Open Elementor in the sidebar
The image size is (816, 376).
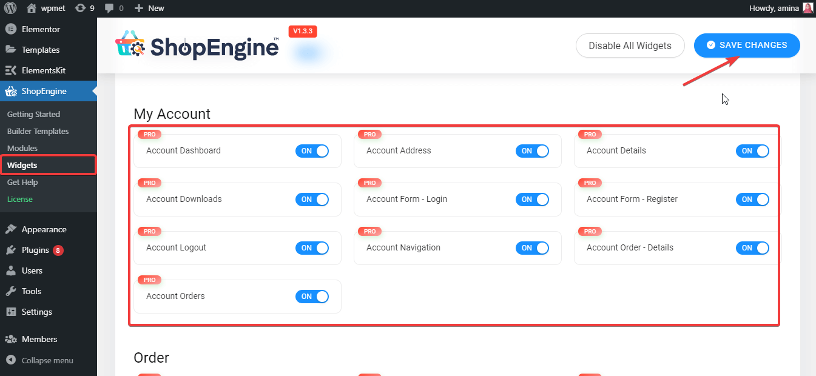(49, 29)
